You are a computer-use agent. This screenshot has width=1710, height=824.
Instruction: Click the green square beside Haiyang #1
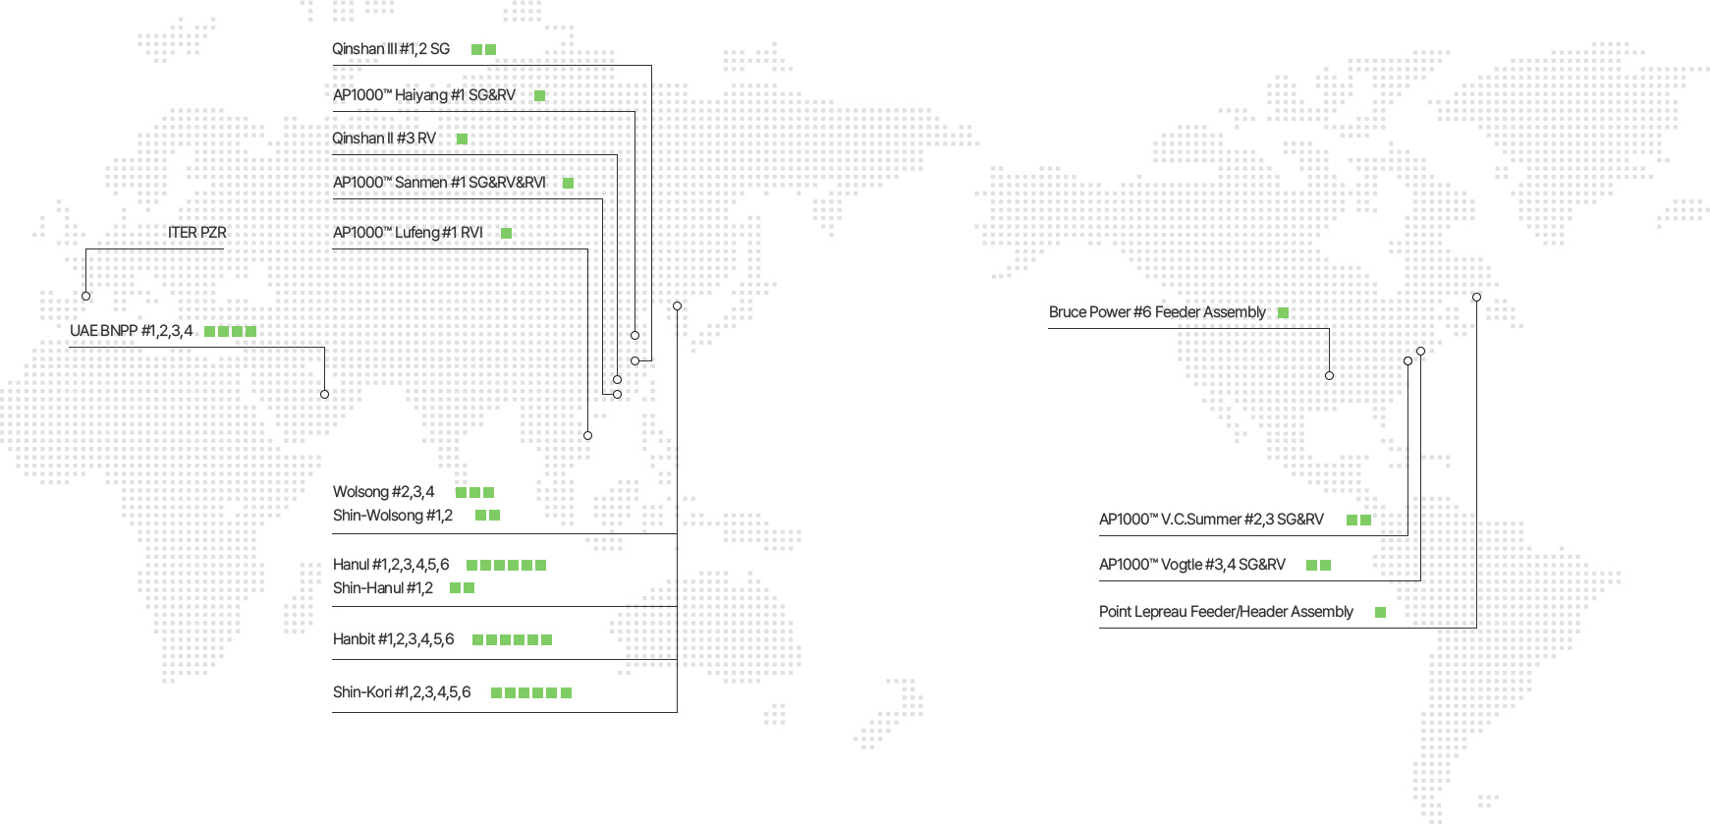pyautogui.click(x=540, y=95)
